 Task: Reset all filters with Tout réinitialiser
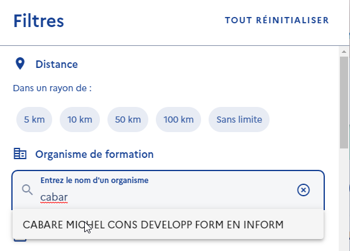click(x=276, y=20)
